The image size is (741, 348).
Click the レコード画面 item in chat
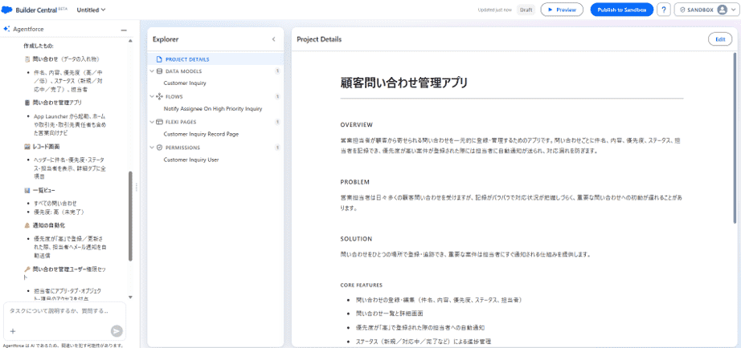(x=46, y=147)
